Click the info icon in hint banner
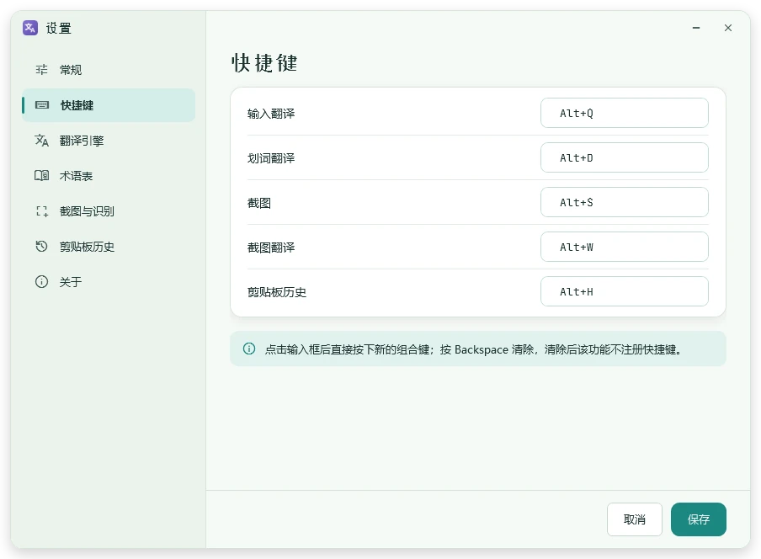This screenshot has width=761, height=559. click(249, 349)
